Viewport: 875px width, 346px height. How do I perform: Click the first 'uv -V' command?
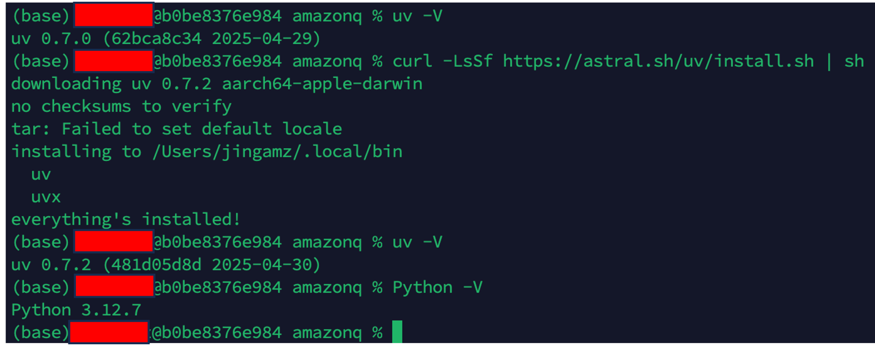417,17
